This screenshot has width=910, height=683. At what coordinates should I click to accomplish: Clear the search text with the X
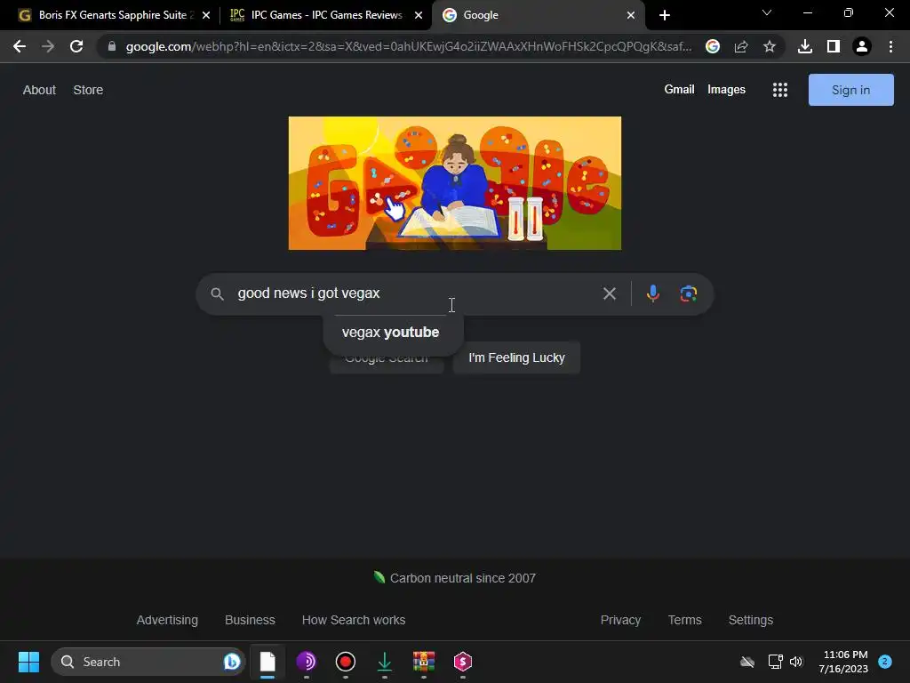610,293
